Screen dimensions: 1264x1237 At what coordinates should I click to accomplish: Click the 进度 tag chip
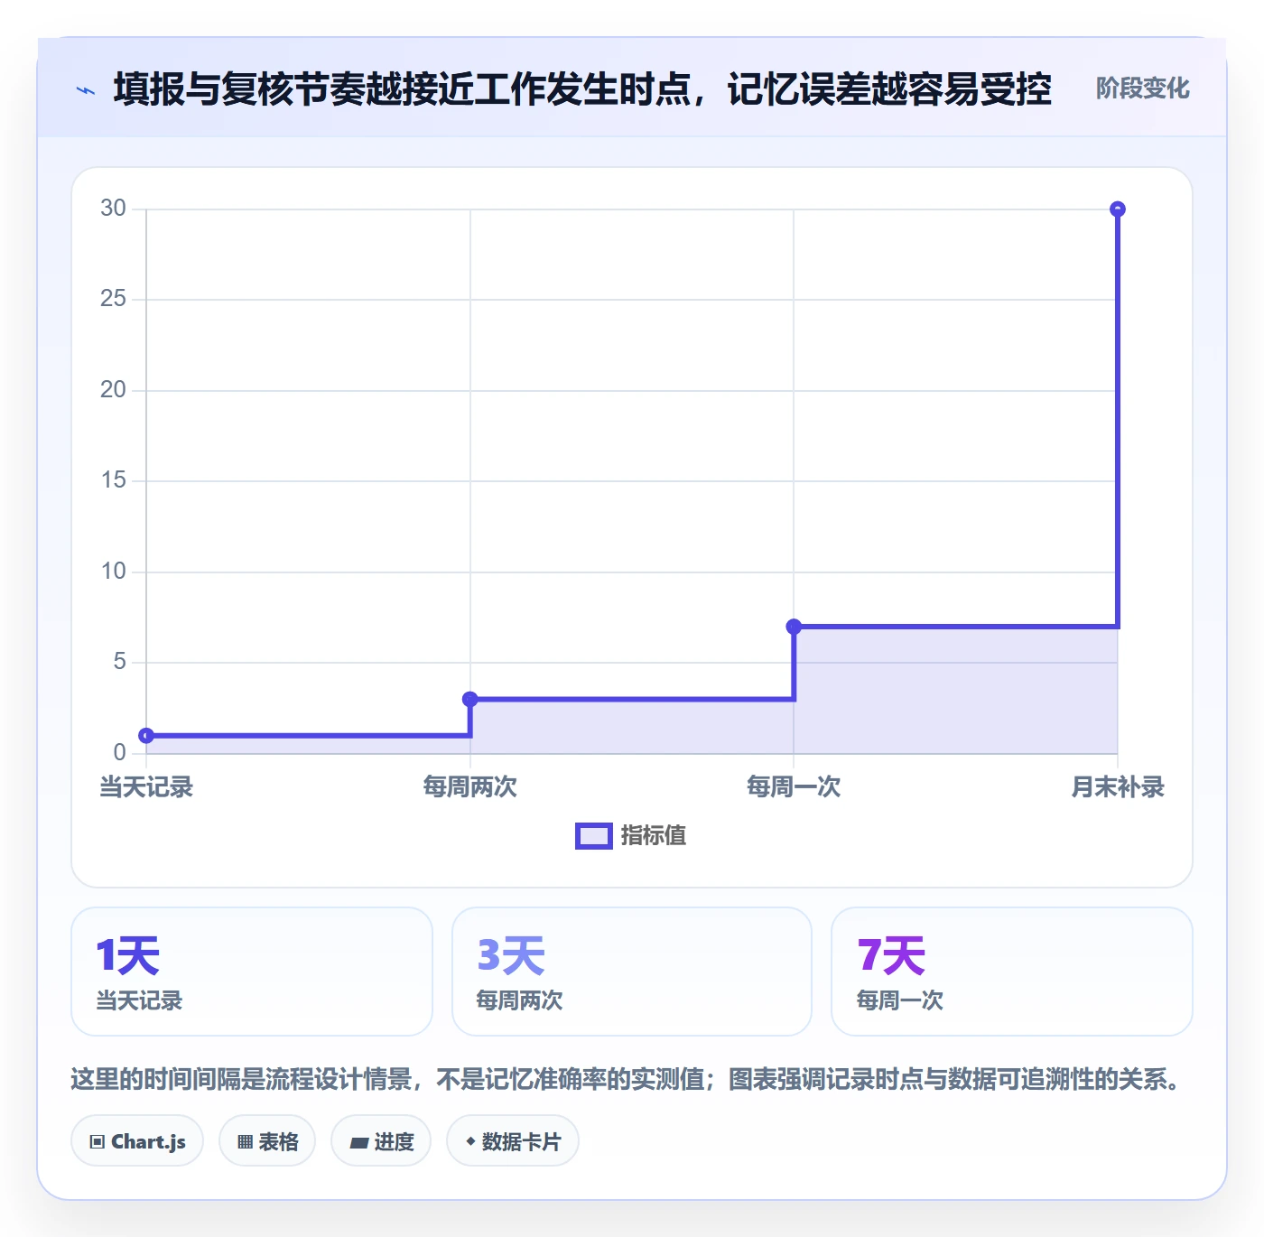[381, 1141]
